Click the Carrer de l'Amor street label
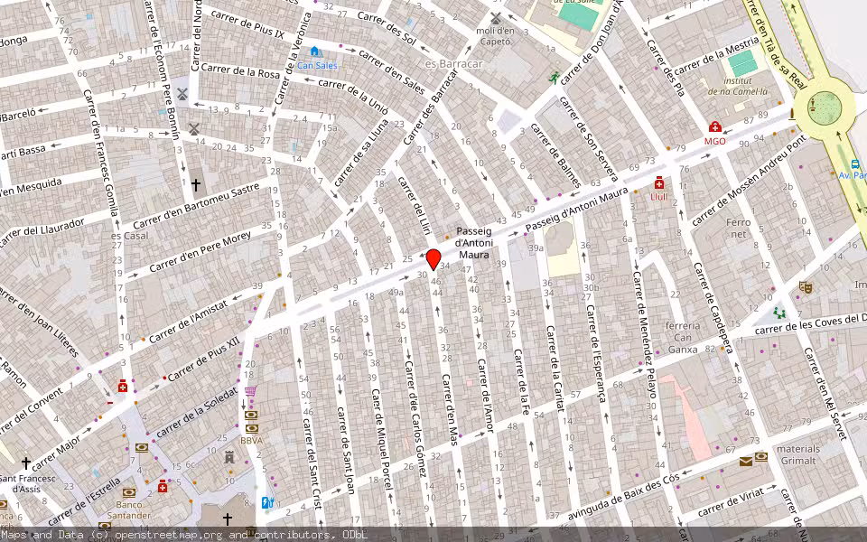 pyautogui.click(x=486, y=396)
